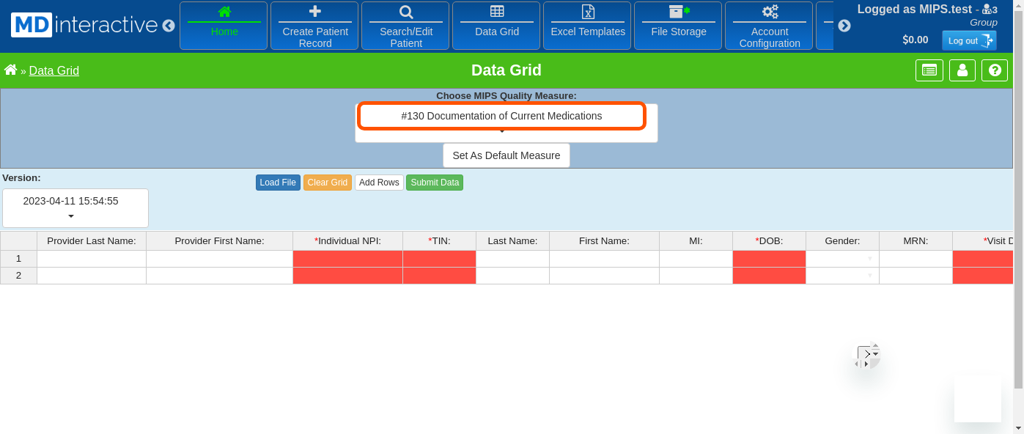The image size is (1024, 434).
Task: Select the red Individual NPI cell in row 1
Action: [347, 259]
